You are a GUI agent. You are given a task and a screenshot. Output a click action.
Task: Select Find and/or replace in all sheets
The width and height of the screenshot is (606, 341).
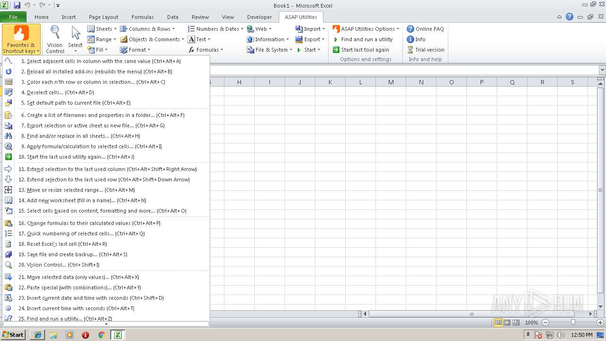106,136
